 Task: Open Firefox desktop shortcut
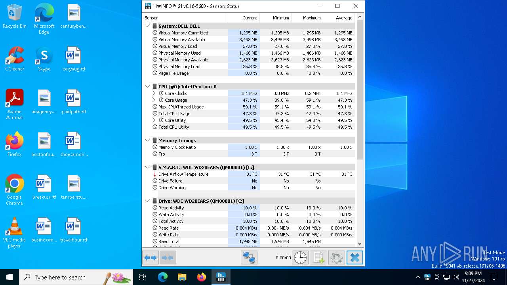point(15,144)
